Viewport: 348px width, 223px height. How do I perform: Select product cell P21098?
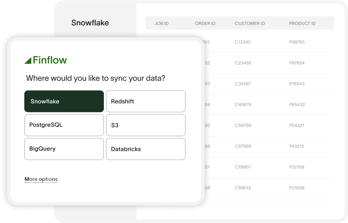tap(297, 188)
